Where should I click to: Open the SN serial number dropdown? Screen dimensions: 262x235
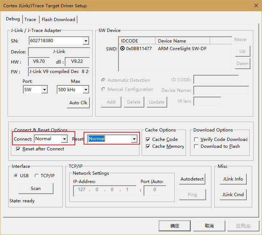(x=86, y=41)
